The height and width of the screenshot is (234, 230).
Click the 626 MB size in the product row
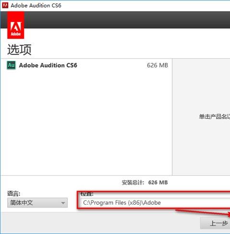(x=157, y=65)
